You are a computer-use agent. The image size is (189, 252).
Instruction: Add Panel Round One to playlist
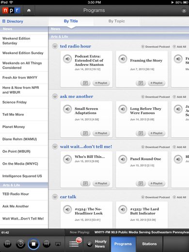[157, 184]
